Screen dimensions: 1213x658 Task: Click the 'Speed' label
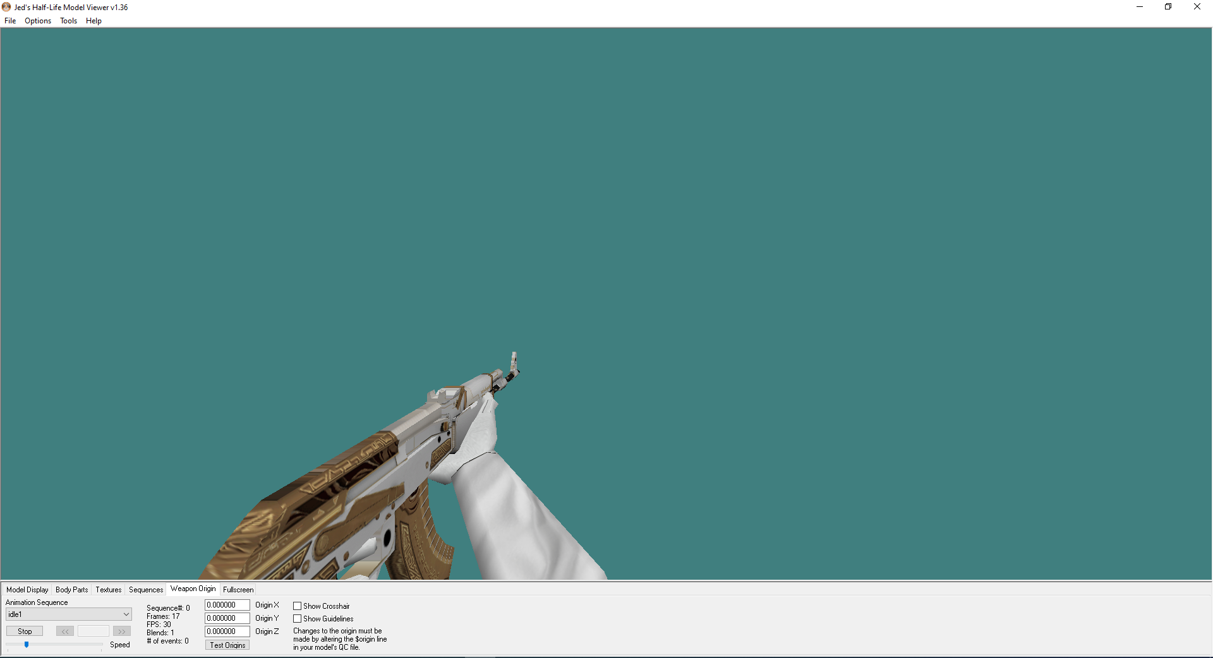click(120, 645)
